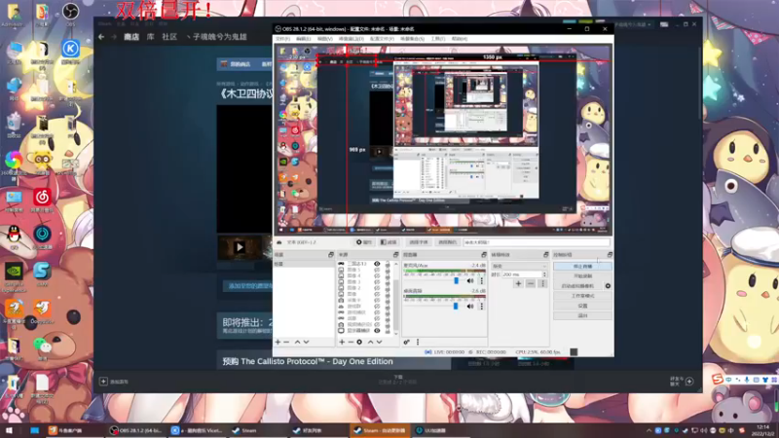Open NVIDIA GeForce Experience desktop icon
This screenshot has width=779, height=438.
point(14,274)
